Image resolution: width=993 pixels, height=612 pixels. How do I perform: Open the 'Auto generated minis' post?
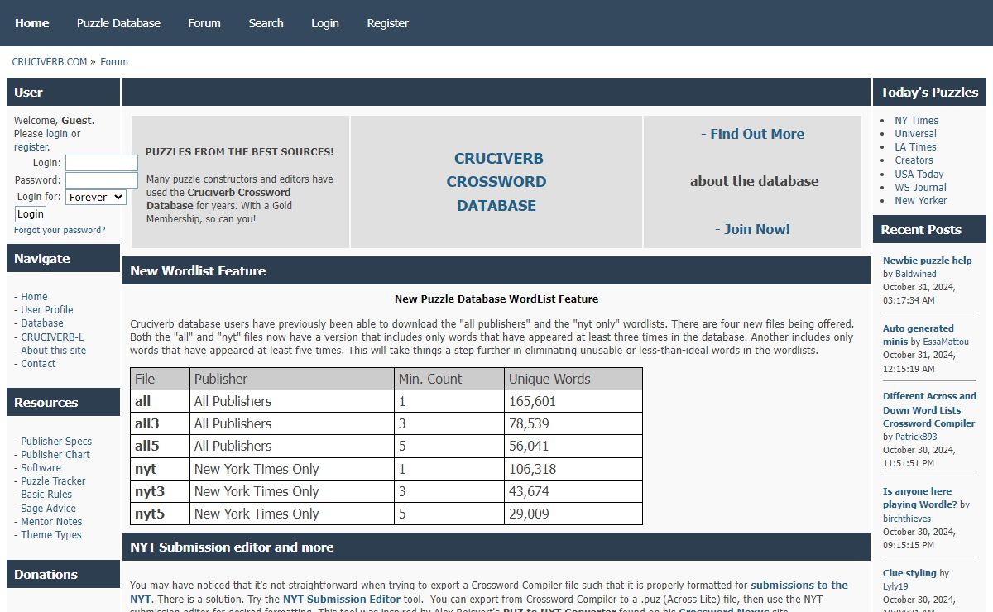pyautogui.click(x=919, y=335)
